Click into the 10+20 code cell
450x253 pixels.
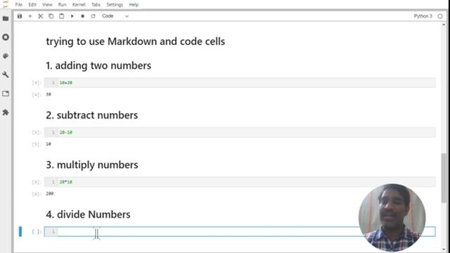(x=240, y=83)
